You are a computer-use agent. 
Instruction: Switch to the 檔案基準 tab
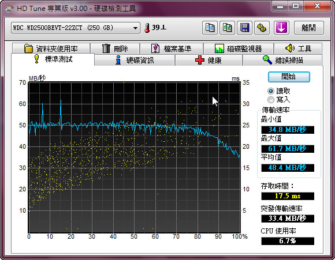(172, 48)
